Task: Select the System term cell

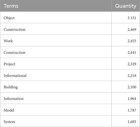Action: (x=56, y=121)
